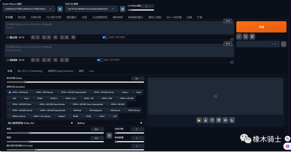Viewport: 291px width, 152px height.
Task: Select the Euler a sampler
Action: click(123, 92)
